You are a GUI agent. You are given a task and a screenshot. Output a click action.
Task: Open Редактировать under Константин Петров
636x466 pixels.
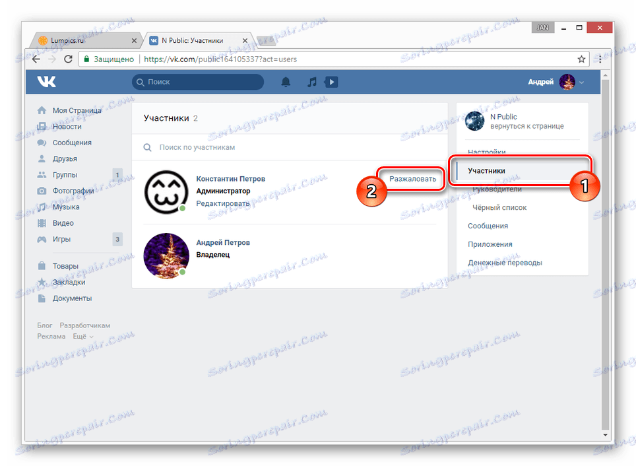point(223,203)
